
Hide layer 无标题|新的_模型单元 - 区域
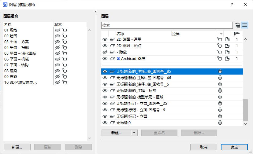(x=105, y=97)
